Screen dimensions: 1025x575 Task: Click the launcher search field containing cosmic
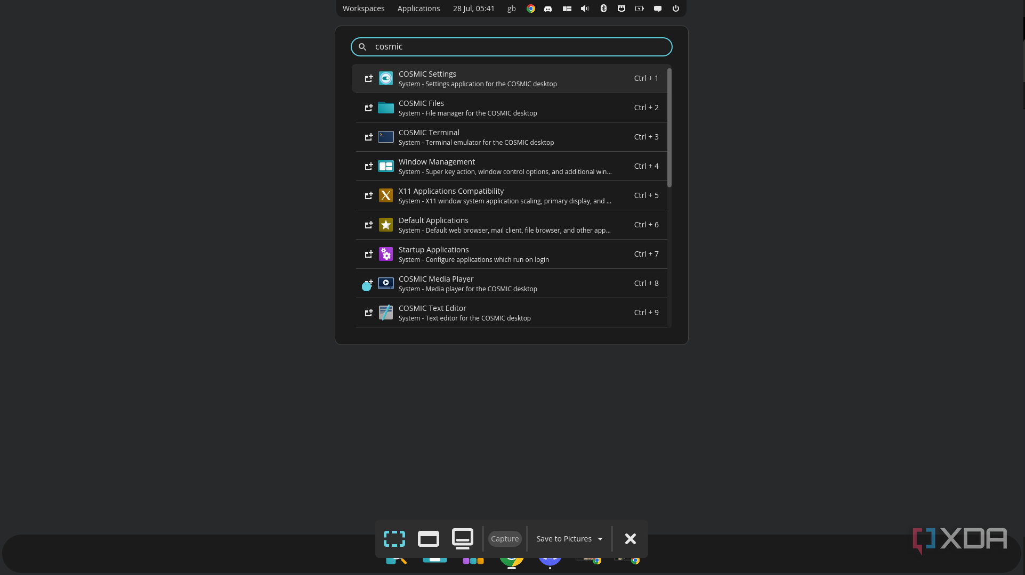point(512,47)
